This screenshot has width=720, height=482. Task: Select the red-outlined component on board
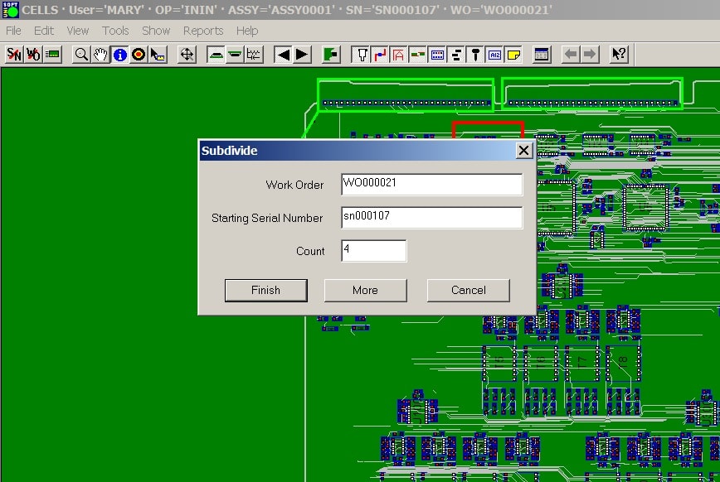(x=488, y=130)
